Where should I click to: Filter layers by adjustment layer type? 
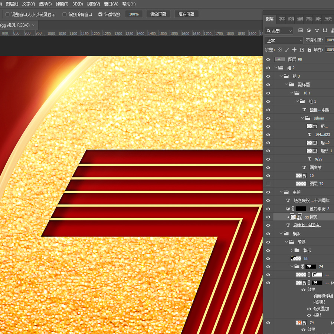[309, 30]
